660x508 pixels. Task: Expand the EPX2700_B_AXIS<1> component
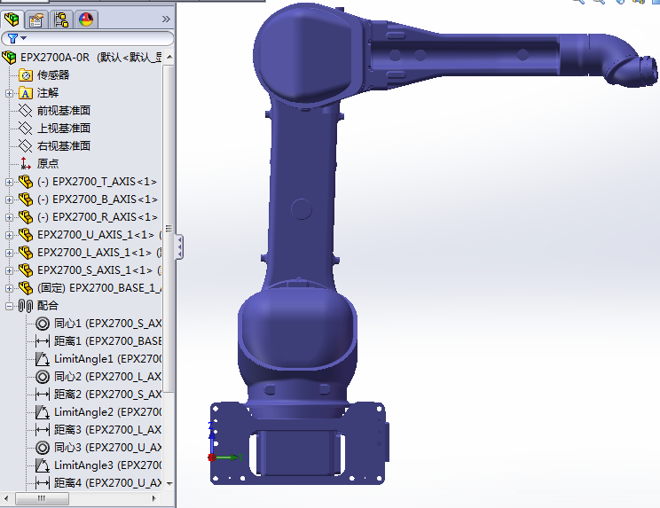point(9,199)
